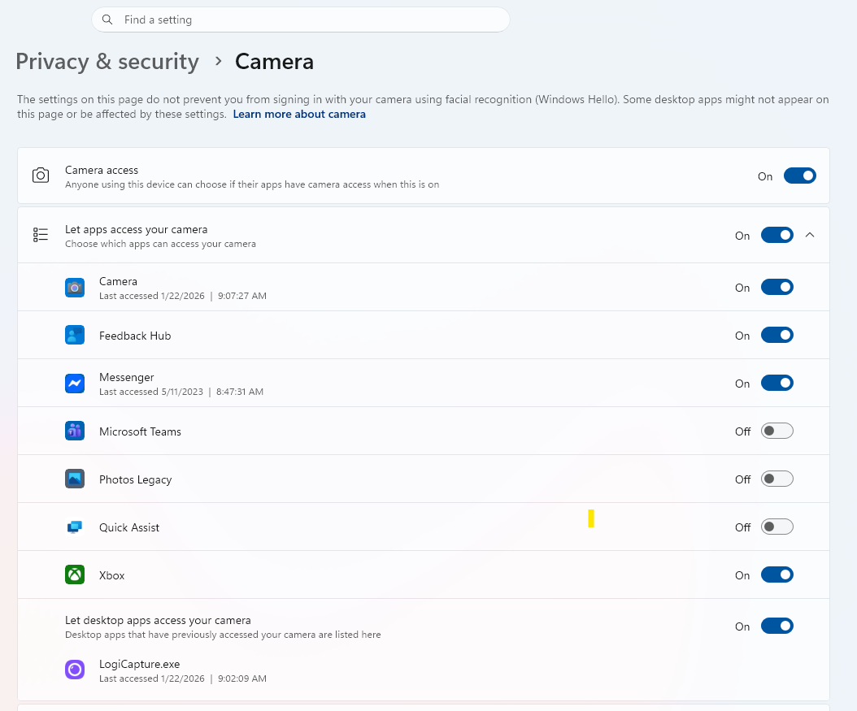Image resolution: width=857 pixels, height=711 pixels.
Task: Click "Last accessed 1/22/2026 | 9:02:09 AM" text
Action: (x=183, y=678)
